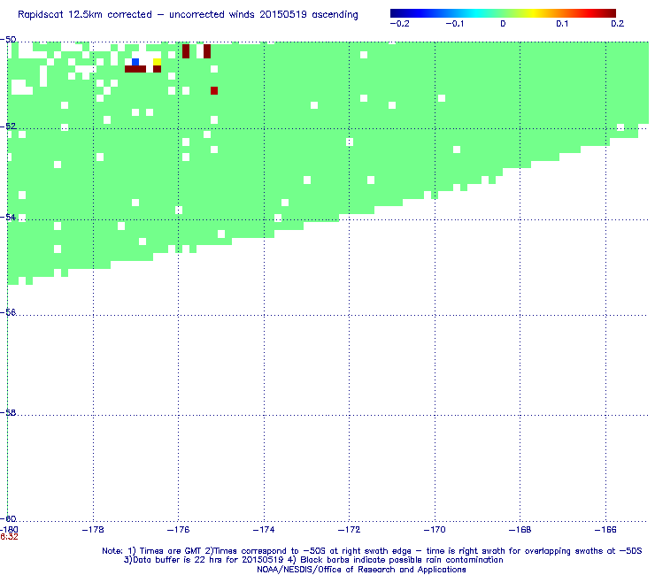Click the footnote line '3)Data buffer is 22 hrs'

pyautogui.click(x=313, y=560)
